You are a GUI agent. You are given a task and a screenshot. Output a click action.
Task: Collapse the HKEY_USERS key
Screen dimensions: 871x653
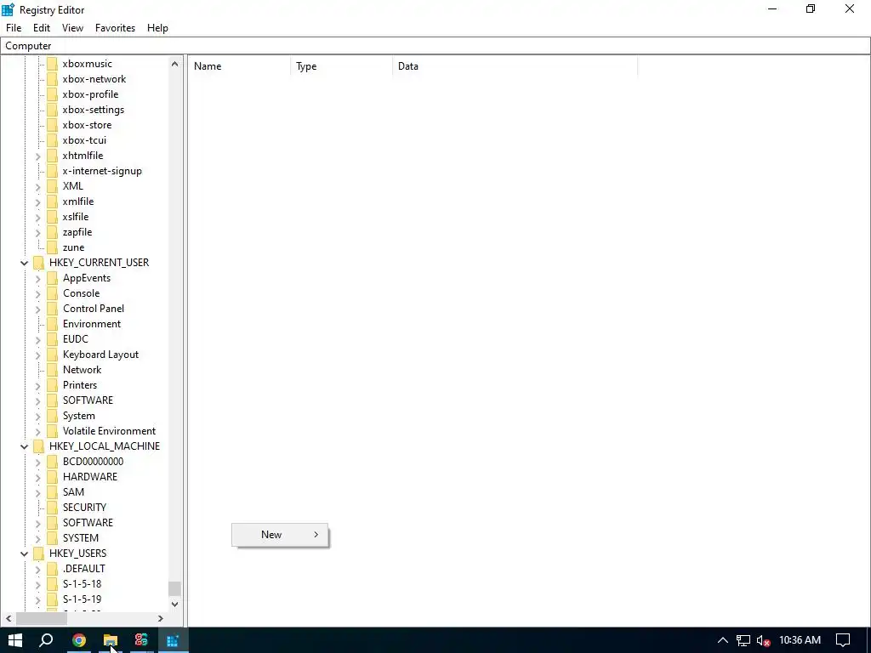(25, 554)
